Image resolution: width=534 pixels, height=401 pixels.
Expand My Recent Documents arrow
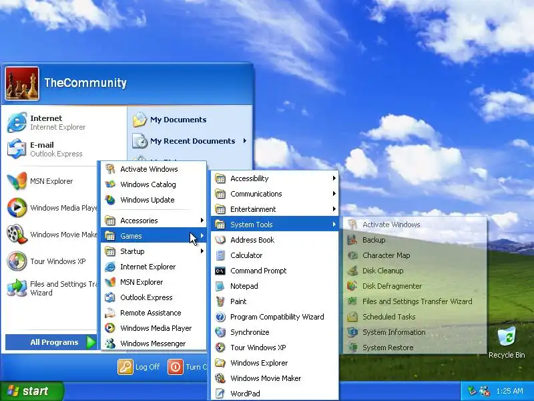(x=244, y=141)
